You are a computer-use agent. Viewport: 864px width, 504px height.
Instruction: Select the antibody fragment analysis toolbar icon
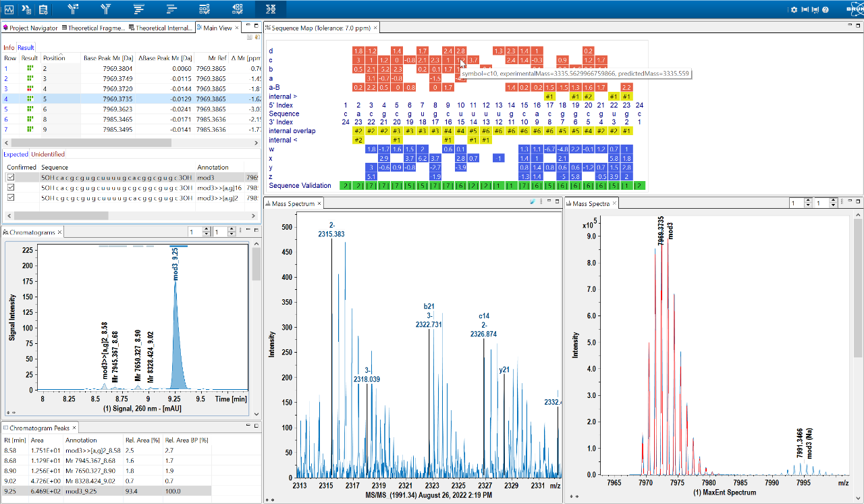coord(74,9)
